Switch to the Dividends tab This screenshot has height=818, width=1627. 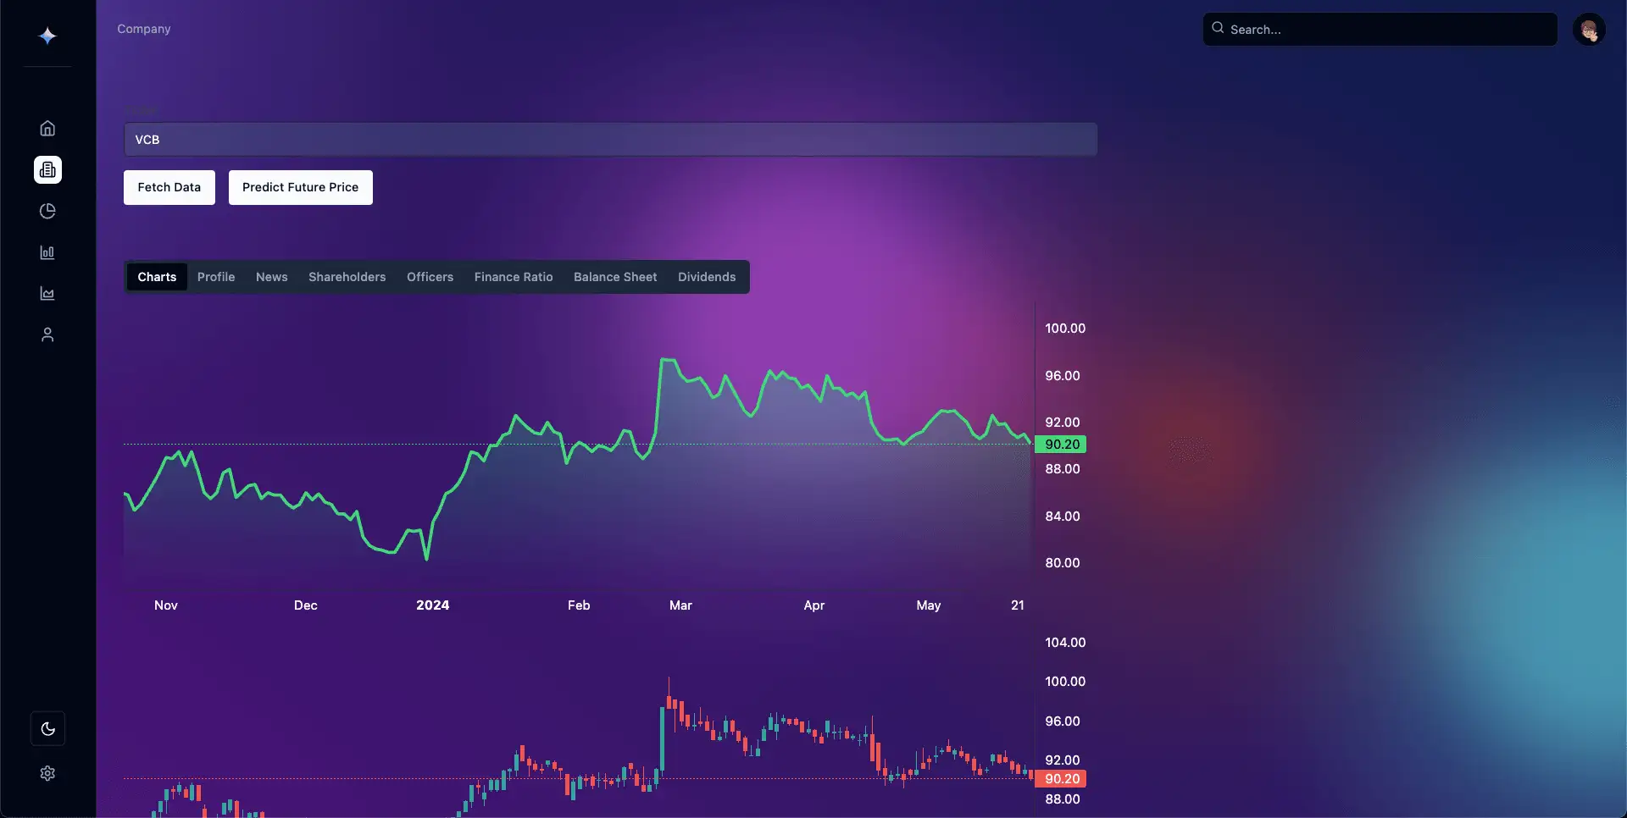point(706,277)
